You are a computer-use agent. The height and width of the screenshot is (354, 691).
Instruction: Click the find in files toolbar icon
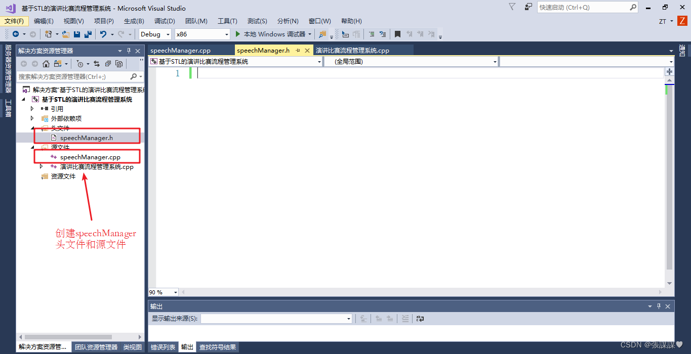click(322, 34)
